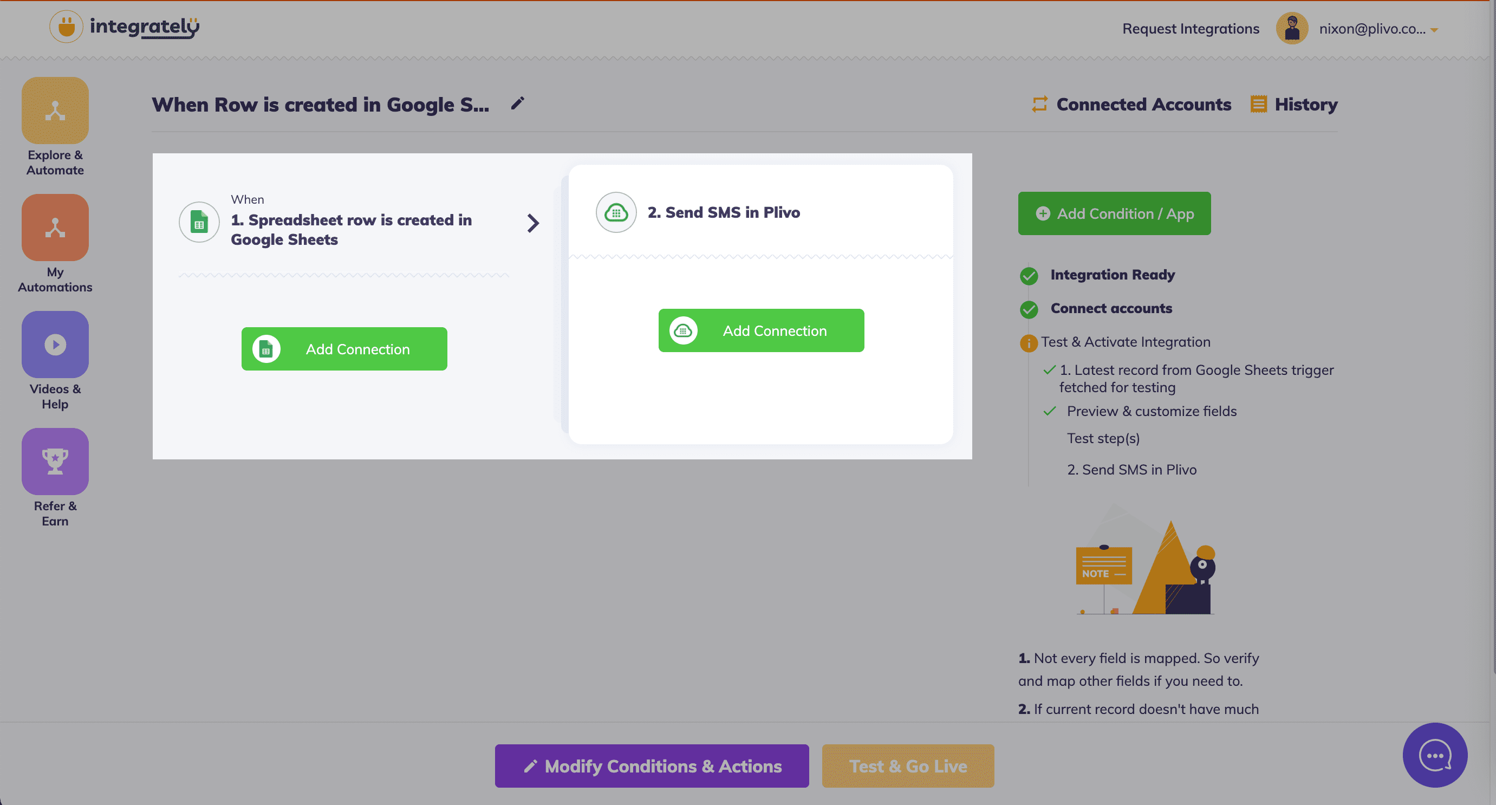The height and width of the screenshot is (805, 1496).
Task: Click the Connected Accounts icon
Action: point(1039,103)
